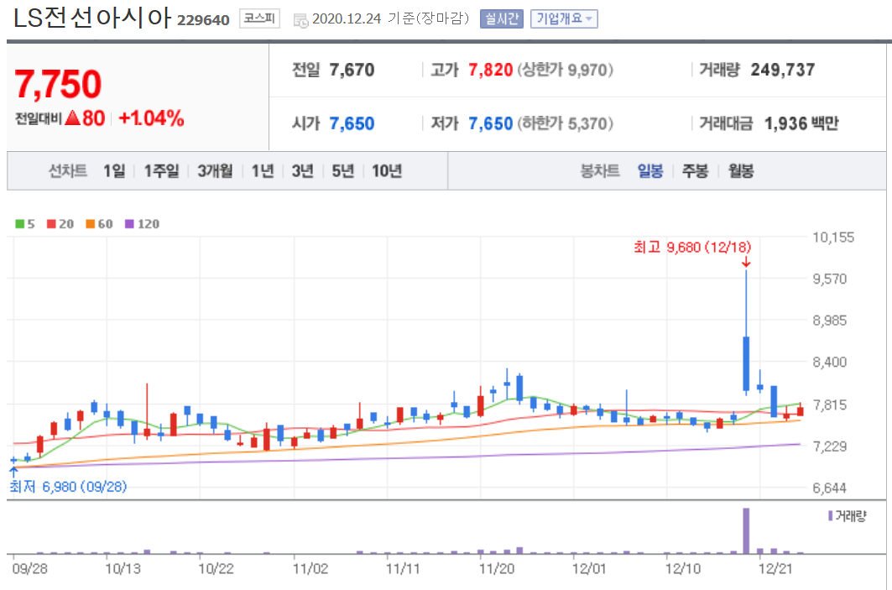Click the stock code 229640
892x590 pixels.
tap(203, 20)
